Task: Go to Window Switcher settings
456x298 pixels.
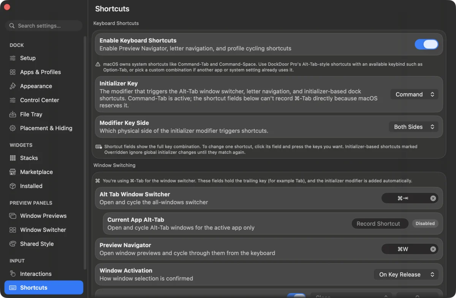Action: [44, 230]
